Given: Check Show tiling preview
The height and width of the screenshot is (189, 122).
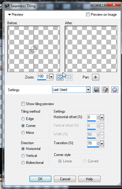Looking at the screenshot, I should pyautogui.click(x=23, y=104).
